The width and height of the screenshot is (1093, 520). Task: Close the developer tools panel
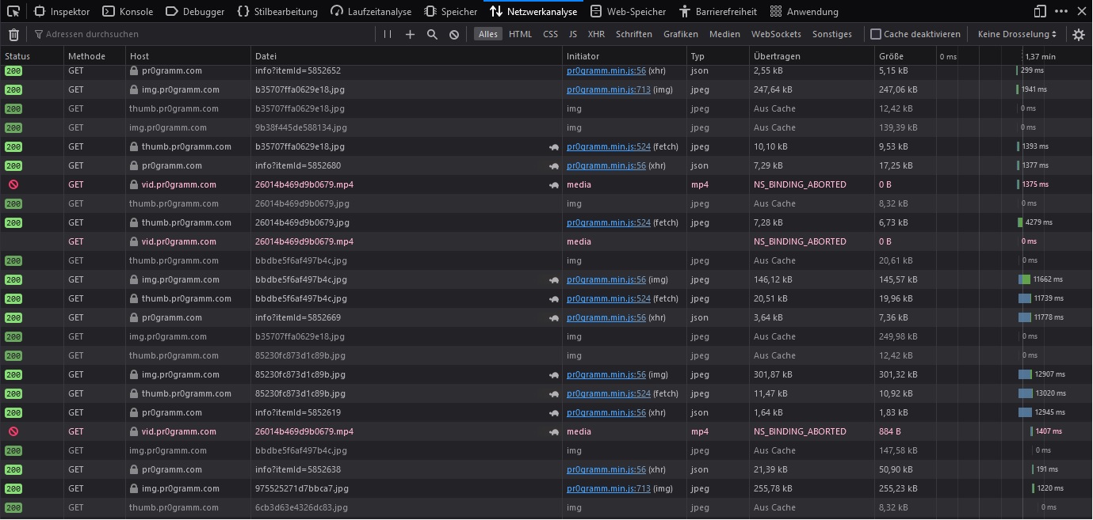coord(1081,11)
